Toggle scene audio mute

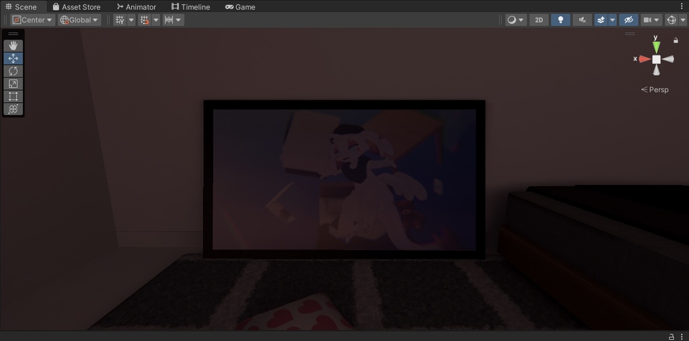click(x=582, y=20)
